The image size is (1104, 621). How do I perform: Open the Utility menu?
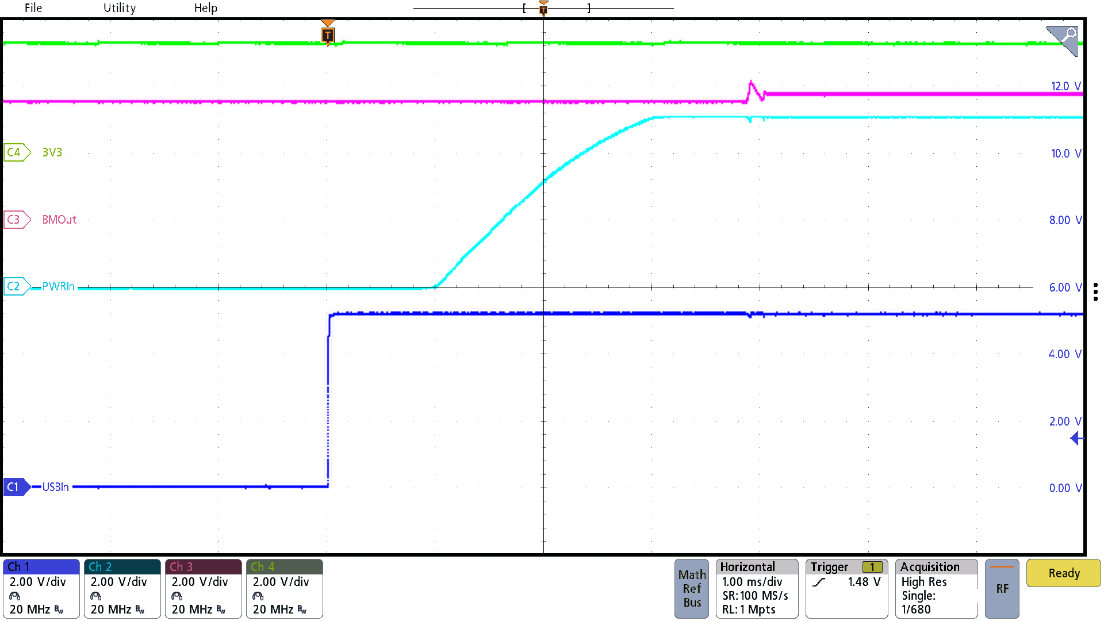119,8
